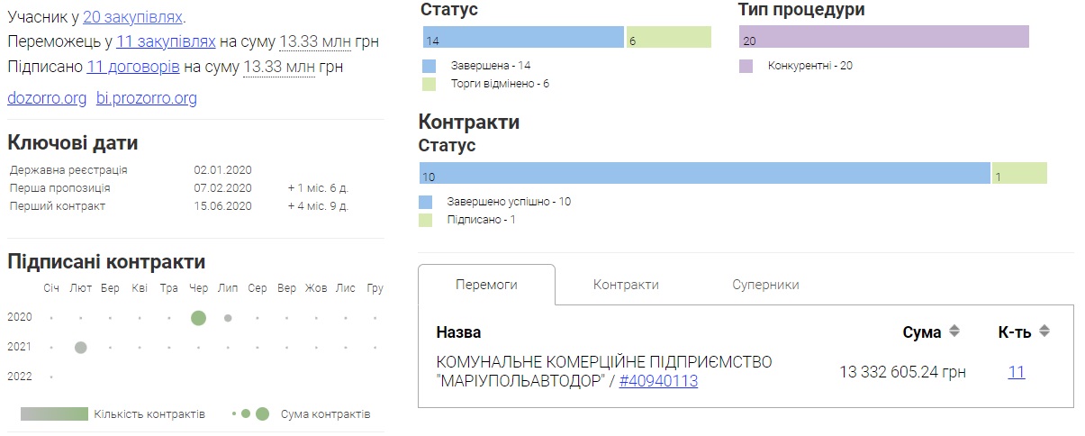Screen dimensions: 1085x436
Task: Click the blue Завершено успішно legend swatch
Action: [427, 202]
